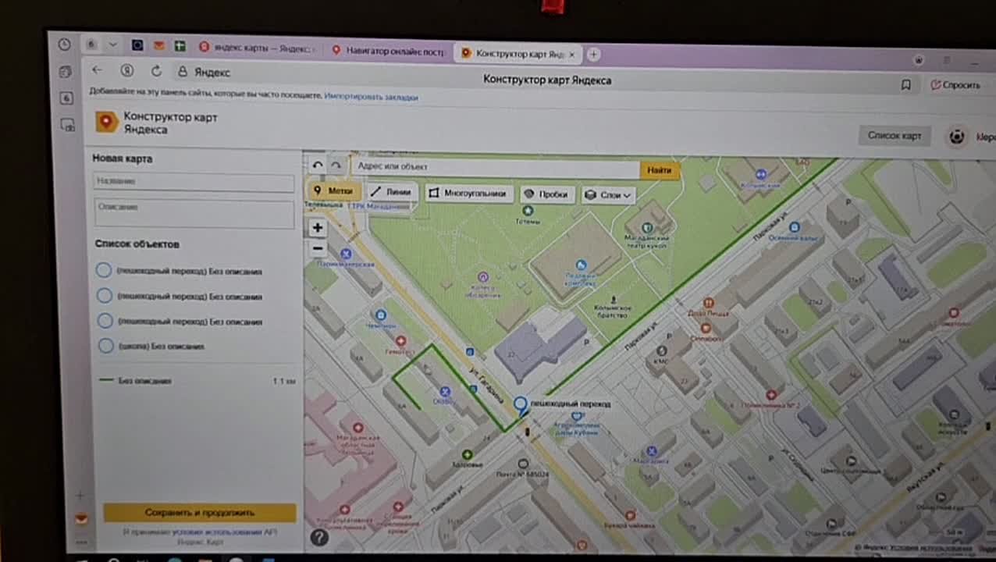
Task: Select the Многоугольники polygon tool
Action: (x=468, y=194)
